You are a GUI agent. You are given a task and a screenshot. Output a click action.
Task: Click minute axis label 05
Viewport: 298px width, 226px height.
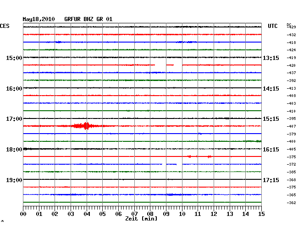(102, 214)
